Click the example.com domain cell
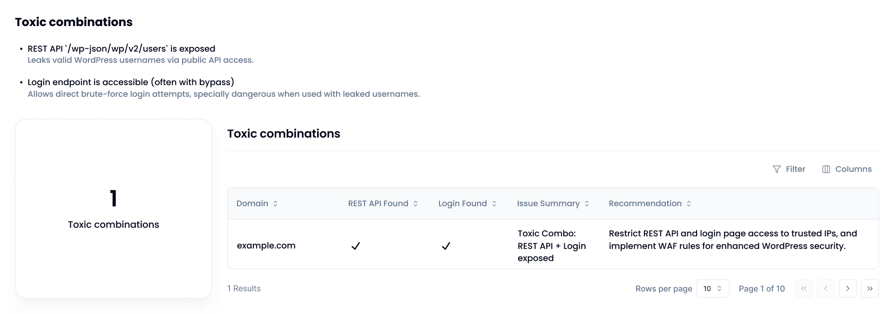 click(x=266, y=246)
